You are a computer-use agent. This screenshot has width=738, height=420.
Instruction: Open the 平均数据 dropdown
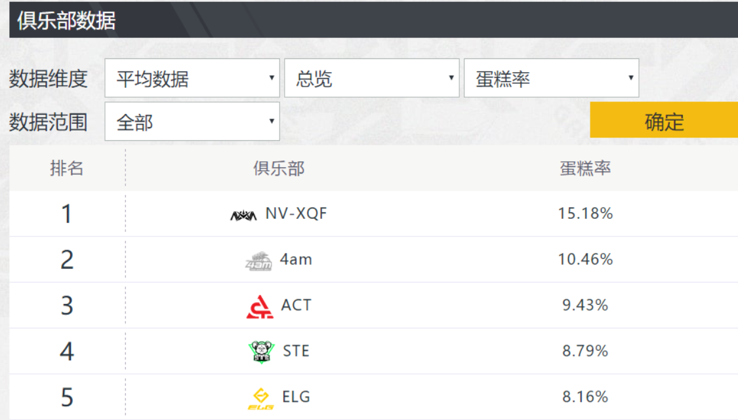[192, 79]
